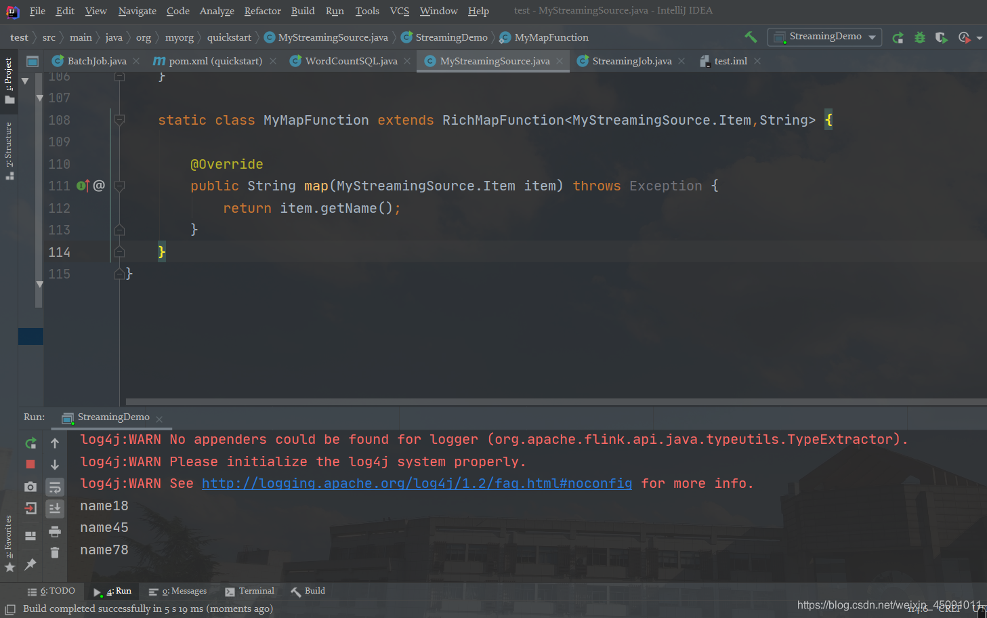Click the build completed status message

(x=148, y=609)
